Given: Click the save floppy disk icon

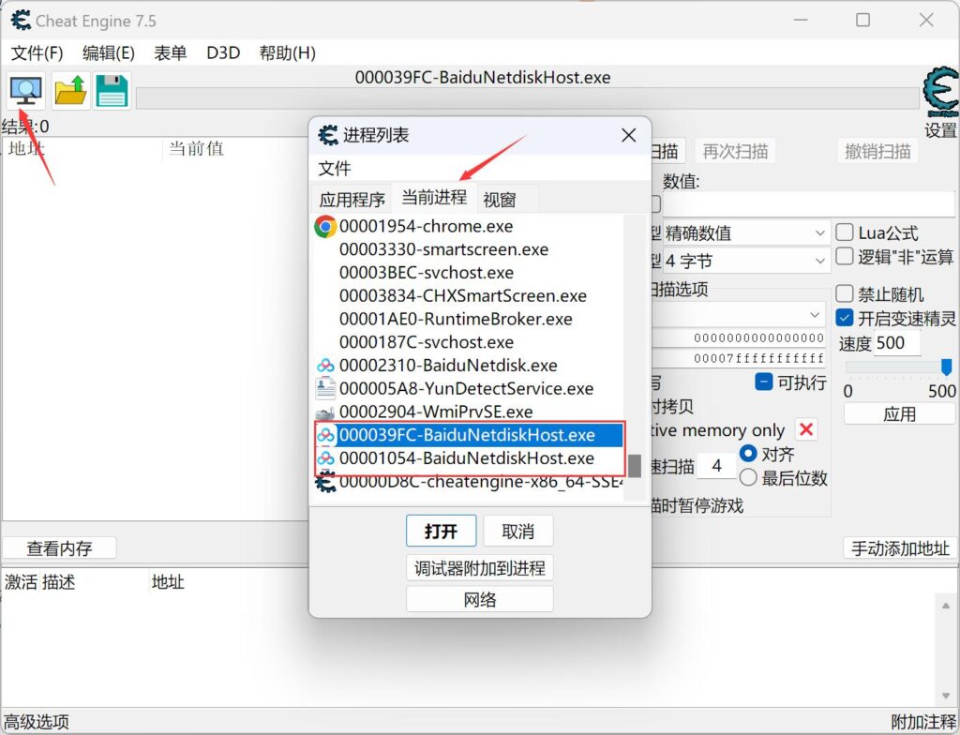Looking at the screenshot, I should click(x=112, y=91).
